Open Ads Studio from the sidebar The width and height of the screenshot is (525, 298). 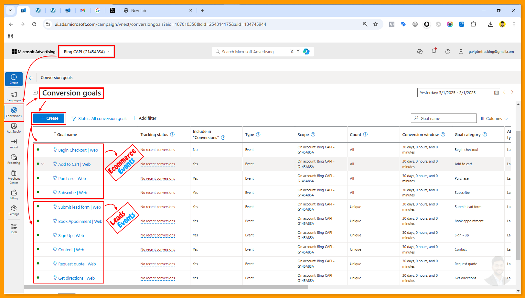(14, 128)
